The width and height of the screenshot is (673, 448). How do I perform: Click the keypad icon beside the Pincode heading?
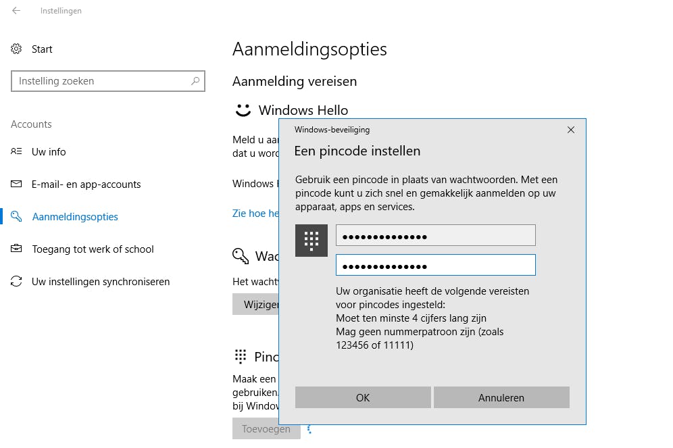[x=240, y=356]
